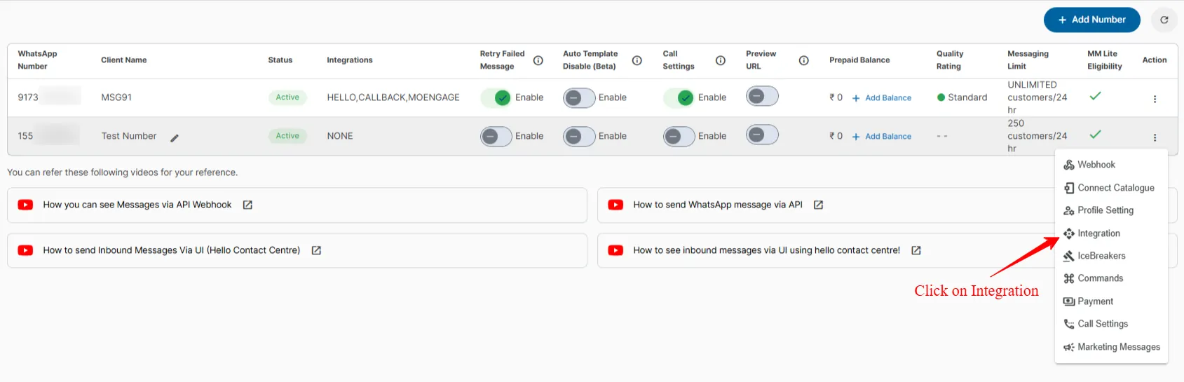Refresh the numbers list
The width and height of the screenshot is (1184, 382).
[x=1164, y=20]
